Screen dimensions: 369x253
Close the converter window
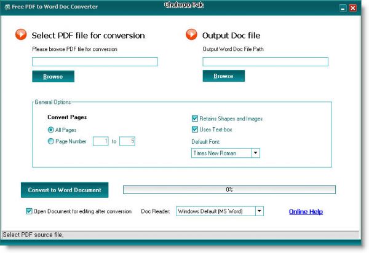353,8
